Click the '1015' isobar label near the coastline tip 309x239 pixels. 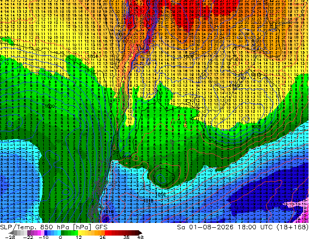coord(126,158)
